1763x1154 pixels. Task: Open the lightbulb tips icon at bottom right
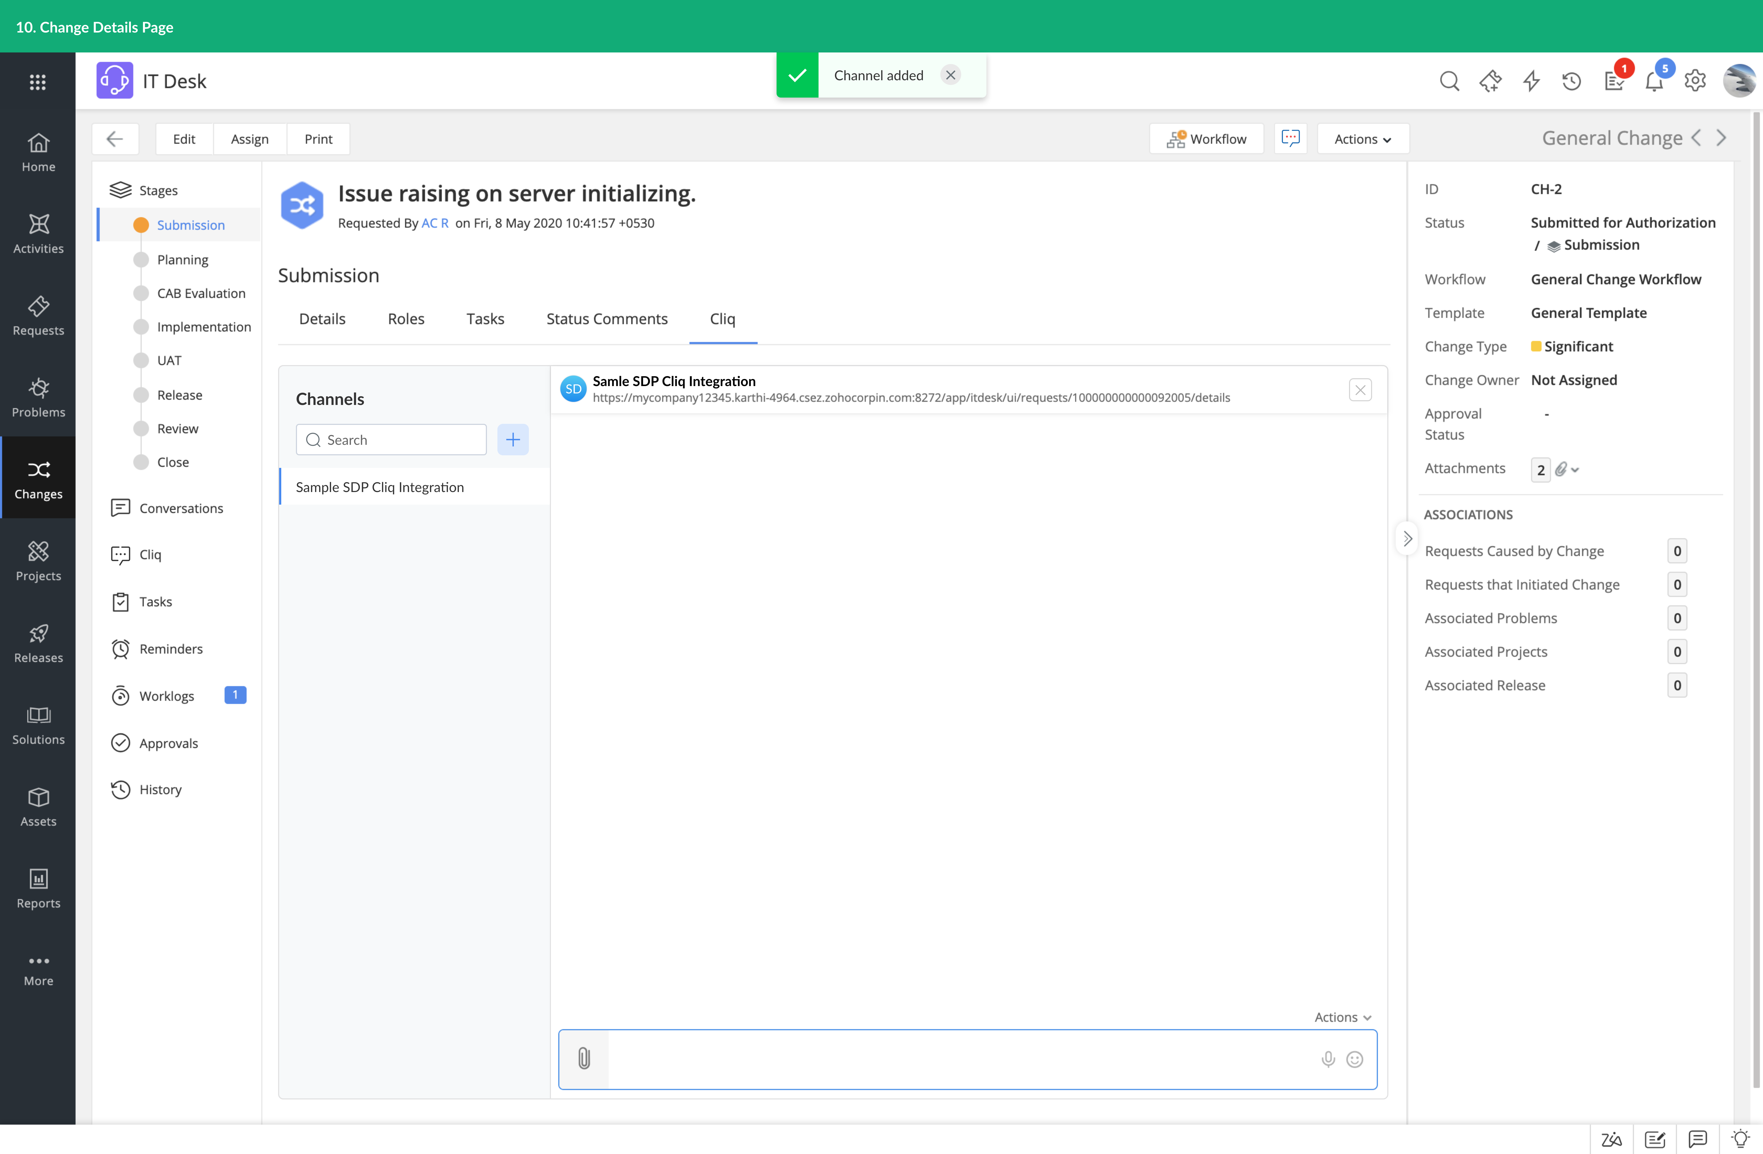[1740, 1139]
